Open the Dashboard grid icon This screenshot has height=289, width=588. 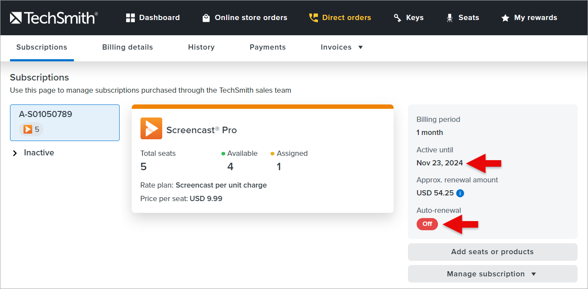(x=130, y=18)
